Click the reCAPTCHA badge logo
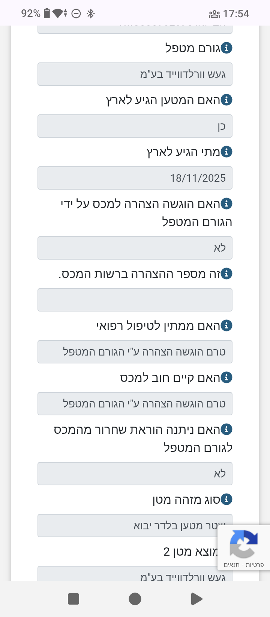Screen dimensions: 270x617 coord(243,544)
